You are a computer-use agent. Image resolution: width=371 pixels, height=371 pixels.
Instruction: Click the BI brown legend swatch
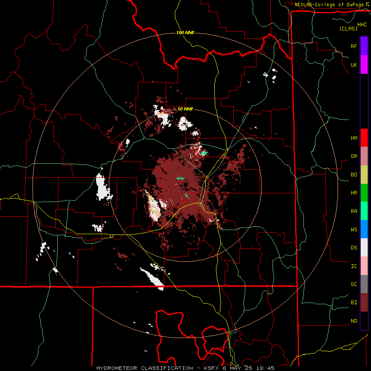(364, 303)
